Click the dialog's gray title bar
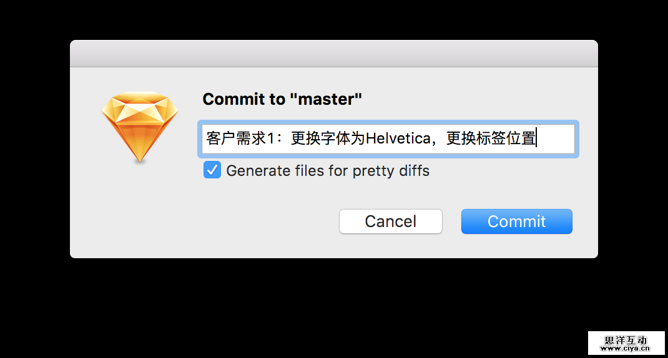Screen dimensions: 668x358 [x=334, y=54]
